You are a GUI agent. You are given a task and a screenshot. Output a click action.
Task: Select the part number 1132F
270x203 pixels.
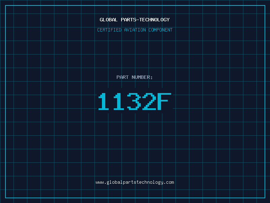tap(135, 101)
